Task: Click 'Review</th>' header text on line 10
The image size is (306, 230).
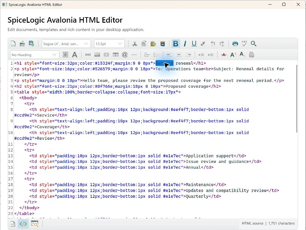Action: coord(51,138)
